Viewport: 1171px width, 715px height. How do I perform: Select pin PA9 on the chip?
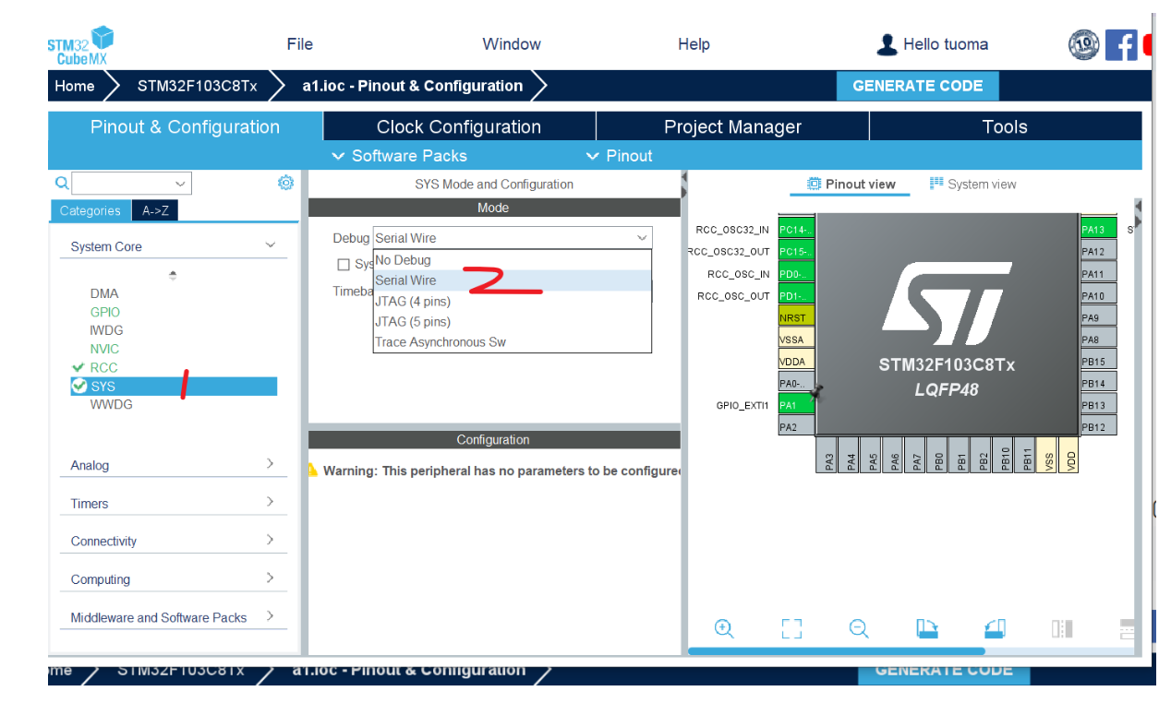(x=1098, y=316)
